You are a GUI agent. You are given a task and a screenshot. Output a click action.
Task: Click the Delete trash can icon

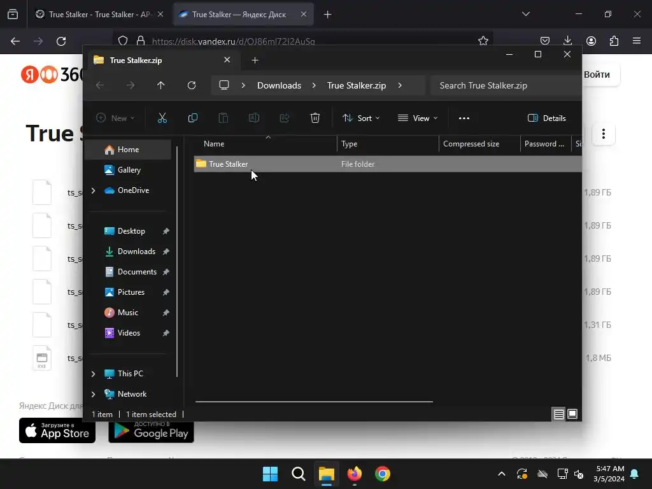tap(315, 118)
